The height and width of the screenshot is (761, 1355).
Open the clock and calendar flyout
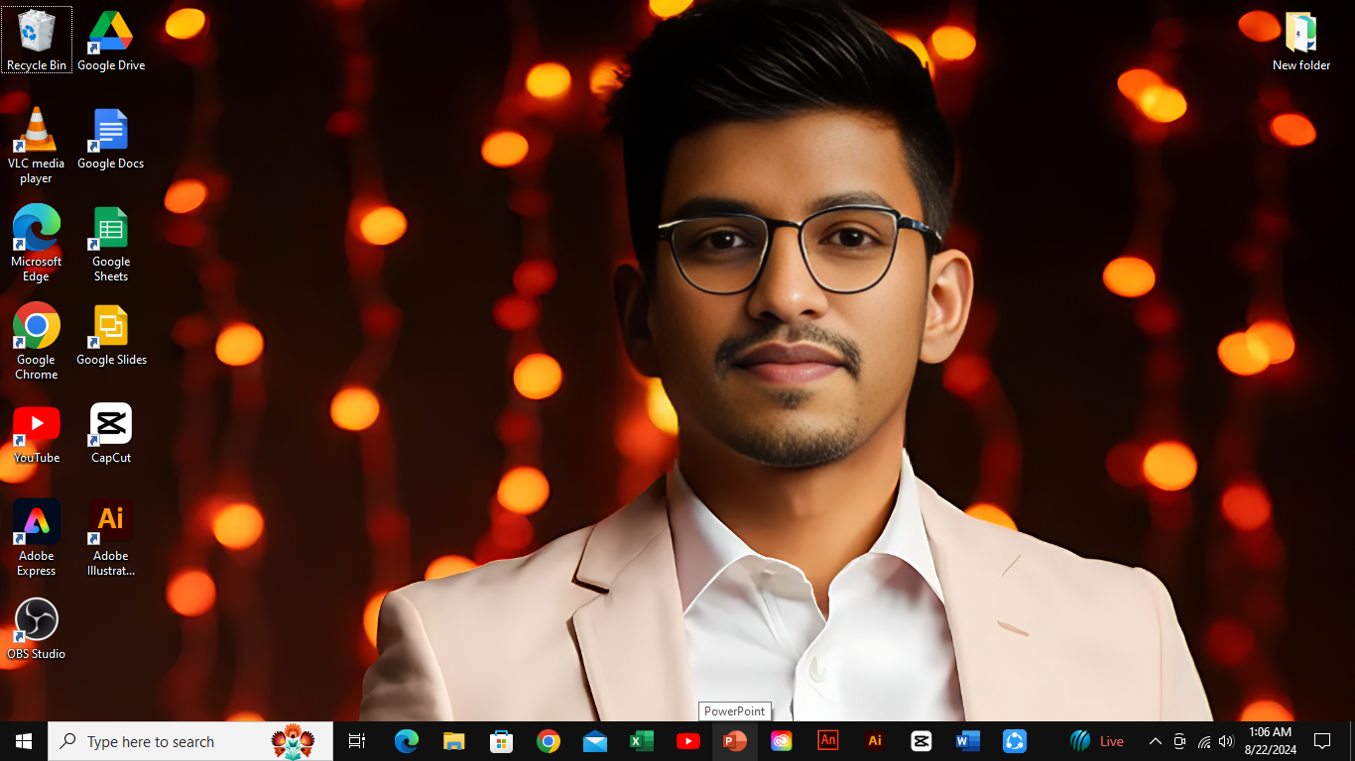(x=1270, y=741)
